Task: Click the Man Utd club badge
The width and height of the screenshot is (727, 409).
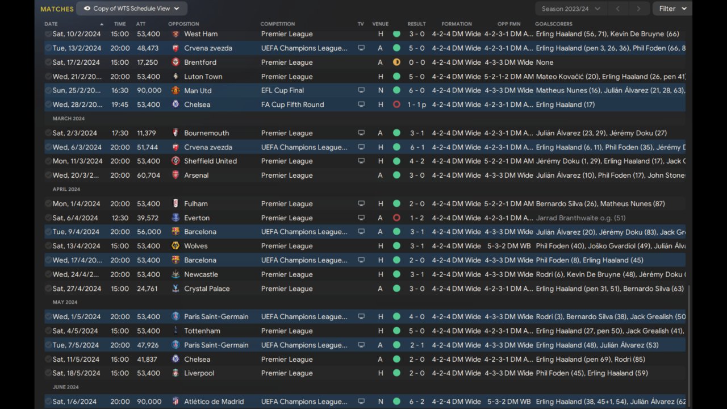Action: 176,90
